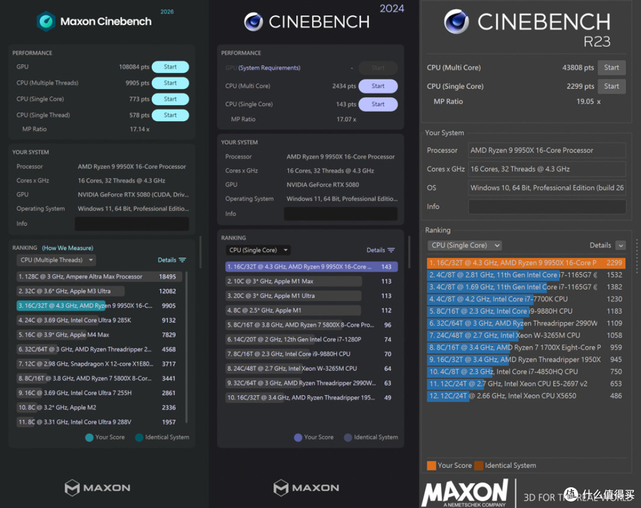This screenshot has width=641, height=508.
Task: Click the Info field in Cinebench 2026
Action: pos(132,224)
